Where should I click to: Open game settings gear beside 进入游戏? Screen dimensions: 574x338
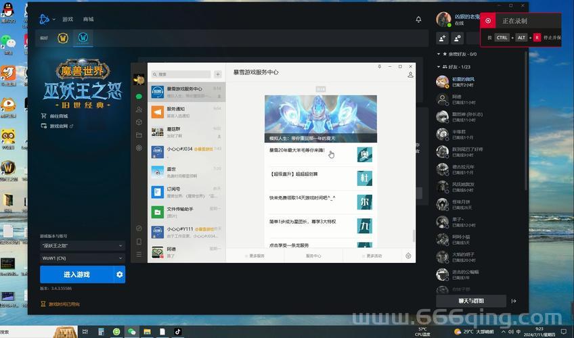(x=120, y=274)
